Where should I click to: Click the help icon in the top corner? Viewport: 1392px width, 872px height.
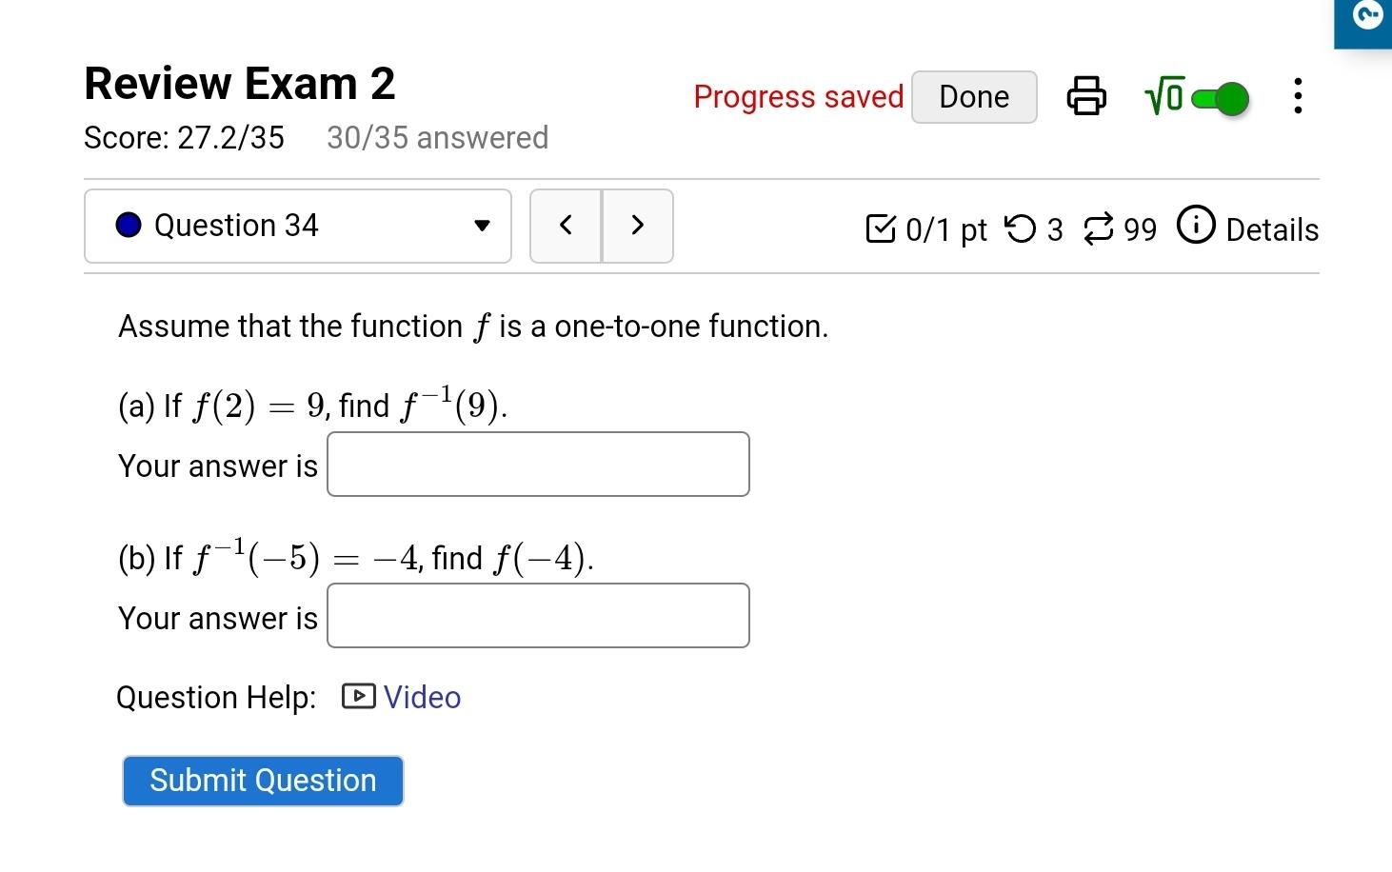(1367, 16)
